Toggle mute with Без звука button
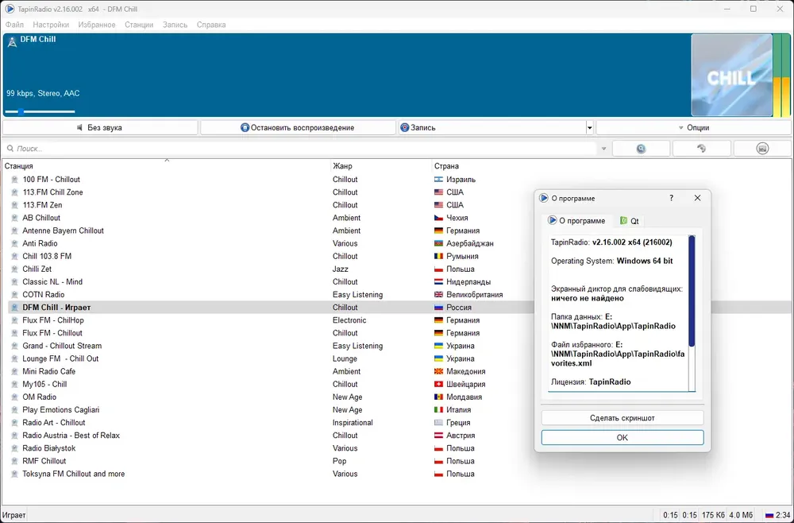This screenshot has width=794, height=523. point(100,128)
